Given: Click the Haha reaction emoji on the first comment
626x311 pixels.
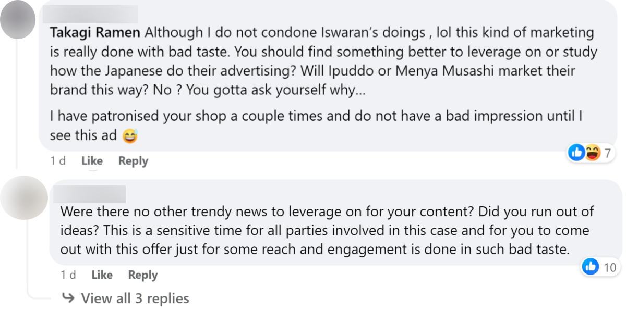Looking at the screenshot, I should pos(592,153).
